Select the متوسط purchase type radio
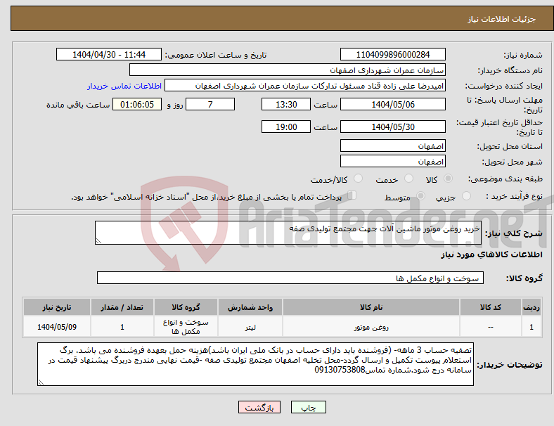 [420, 196]
